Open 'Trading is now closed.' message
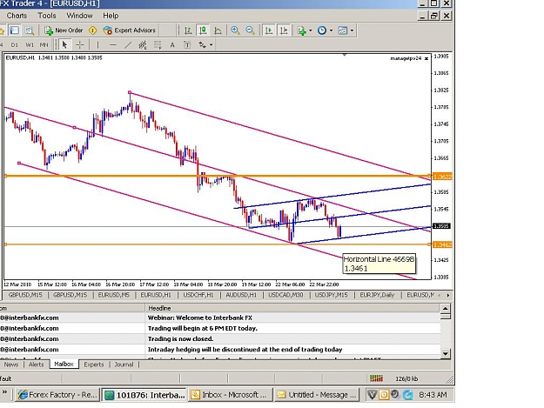 (220, 339)
